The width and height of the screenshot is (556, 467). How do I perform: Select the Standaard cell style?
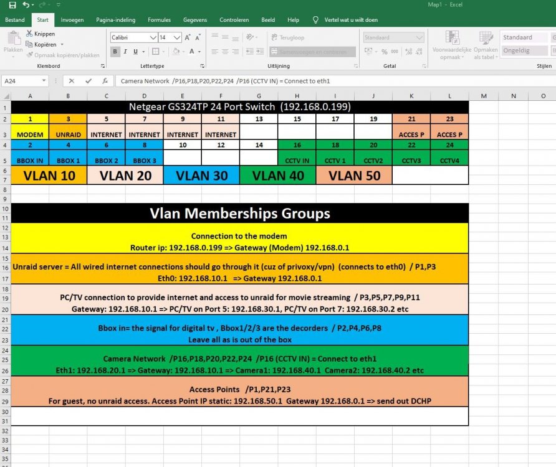point(525,37)
